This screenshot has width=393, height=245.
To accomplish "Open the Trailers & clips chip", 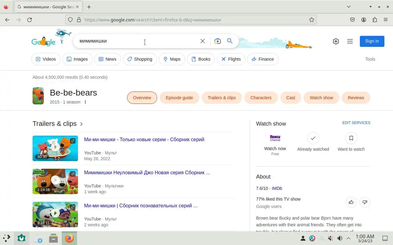I will pos(222,98).
